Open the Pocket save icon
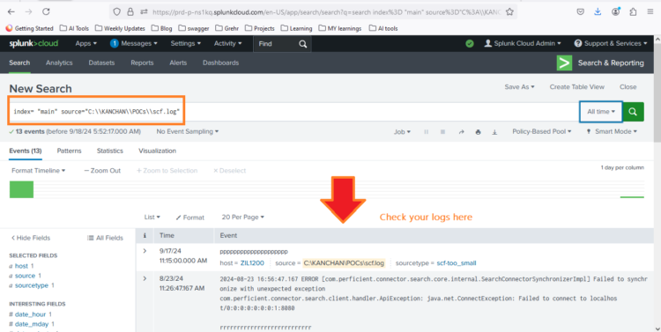This screenshot has height=332, width=661. [x=581, y=11]
